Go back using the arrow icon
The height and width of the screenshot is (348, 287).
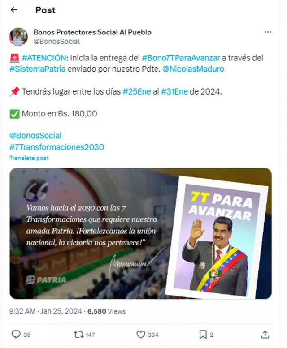[14, 9]
